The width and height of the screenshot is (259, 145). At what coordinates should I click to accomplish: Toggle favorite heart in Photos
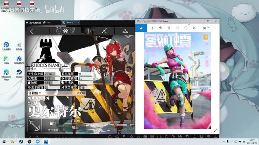tap(177, 28)
